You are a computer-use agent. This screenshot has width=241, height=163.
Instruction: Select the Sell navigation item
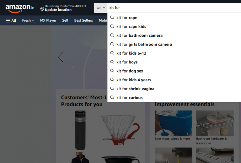tap(65, 20)
